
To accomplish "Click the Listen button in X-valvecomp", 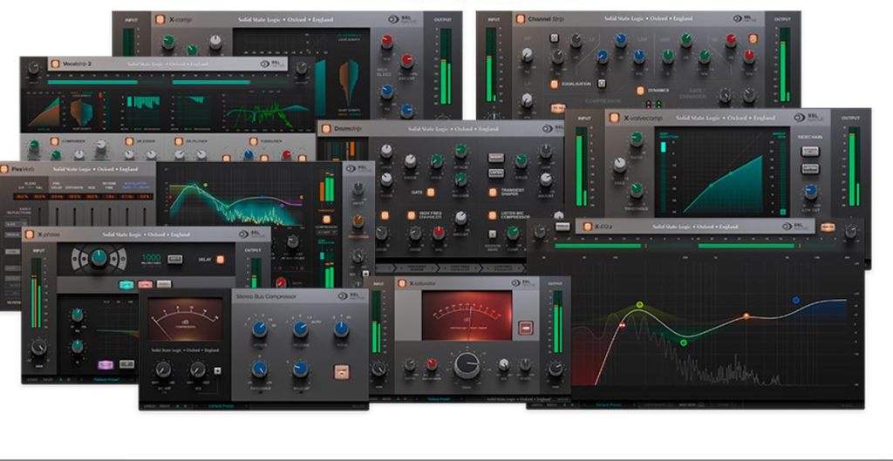I will (810, 168).
